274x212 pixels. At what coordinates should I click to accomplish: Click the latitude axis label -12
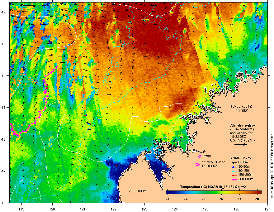click(3, 12)
